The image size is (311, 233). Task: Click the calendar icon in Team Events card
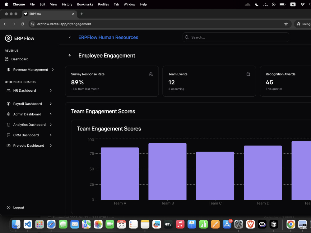pyautogui.click(x=248, y=74)
